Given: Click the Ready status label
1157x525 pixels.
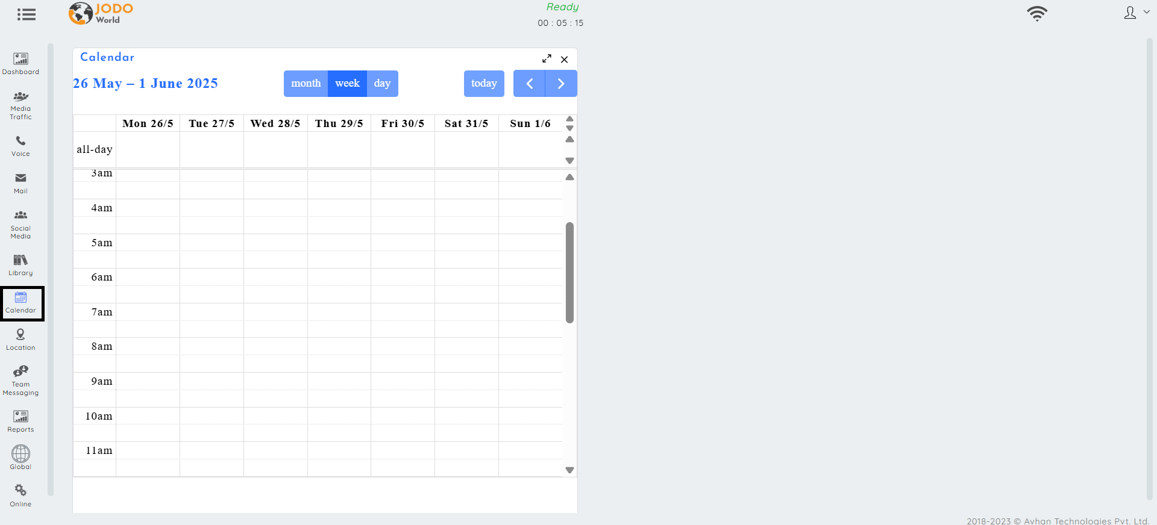Looking at the screenshot, I should [562, 7].
